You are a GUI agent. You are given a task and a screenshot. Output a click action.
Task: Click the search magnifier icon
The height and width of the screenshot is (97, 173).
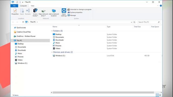(x=159, y=22)
